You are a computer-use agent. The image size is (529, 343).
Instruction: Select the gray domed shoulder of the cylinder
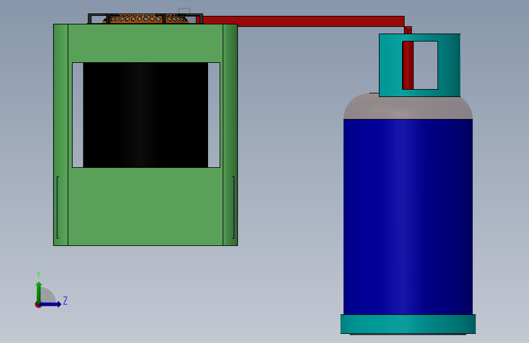pos(408,107)
